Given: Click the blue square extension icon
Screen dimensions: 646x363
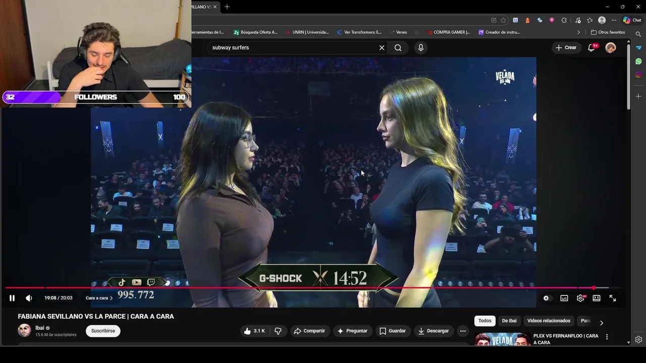Looking at the screenshot, I should [515, 20].
